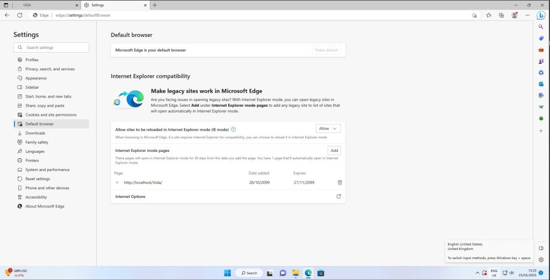Open the Favorites list icon
This screenshot has width=550, height=280.
(x=489, y=16)
